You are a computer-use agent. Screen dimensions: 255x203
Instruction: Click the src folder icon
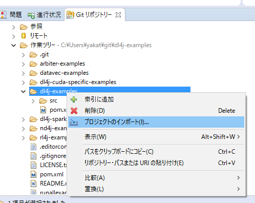click(x=43, y=101)
